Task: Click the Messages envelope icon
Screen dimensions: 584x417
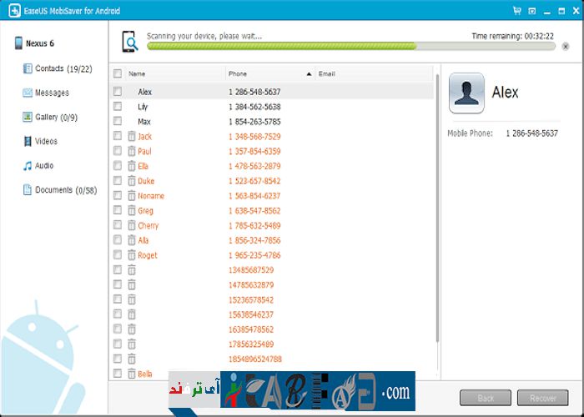Action: (28, 93)
